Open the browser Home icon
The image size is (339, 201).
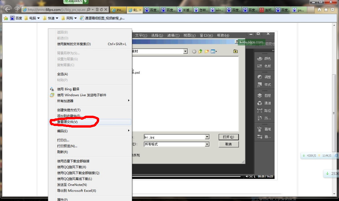[x=319, y=10]
